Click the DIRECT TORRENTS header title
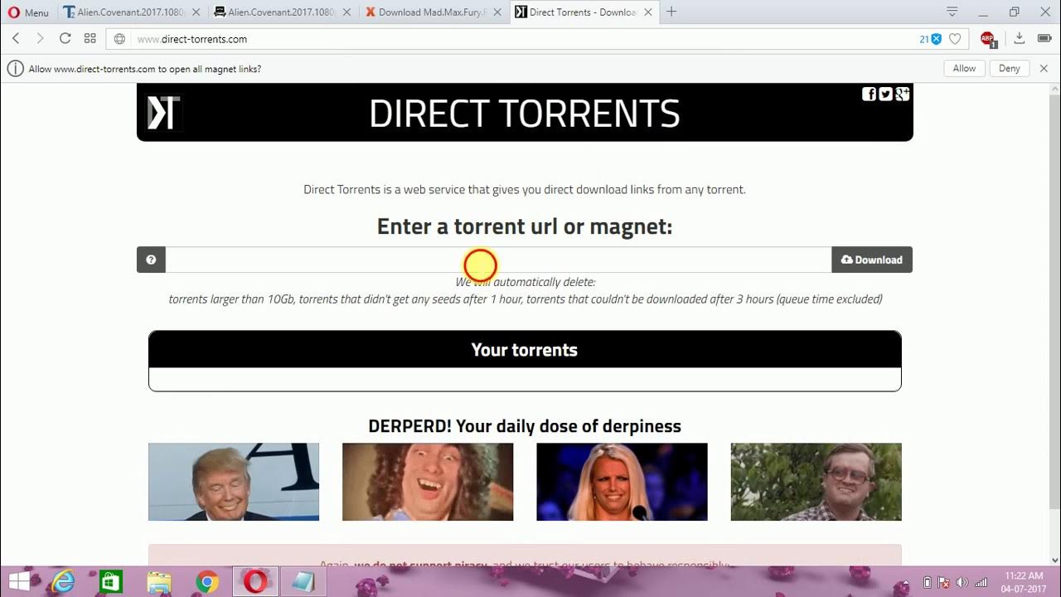 tap(524, 114)
